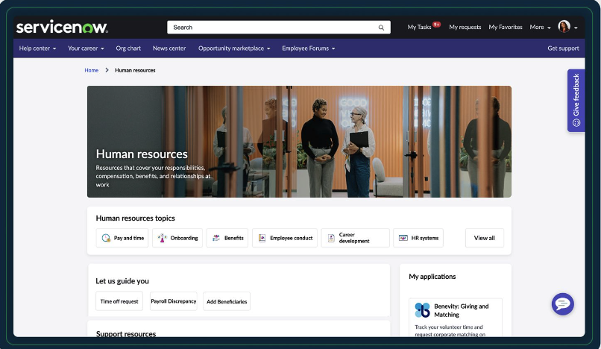Open My Favorites
Viewport: 601px width, 349px height.
click(505, 28)
